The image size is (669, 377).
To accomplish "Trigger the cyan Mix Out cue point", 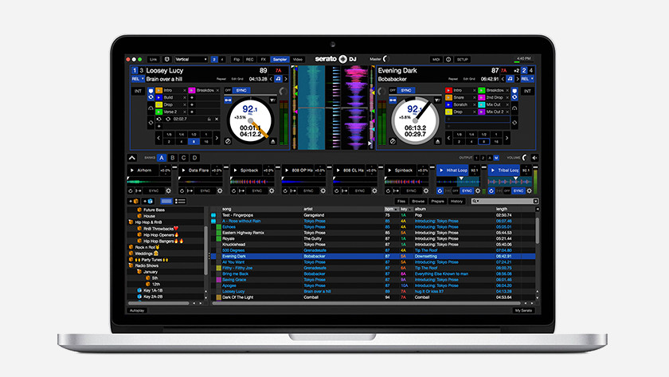I will pos(482,104).
